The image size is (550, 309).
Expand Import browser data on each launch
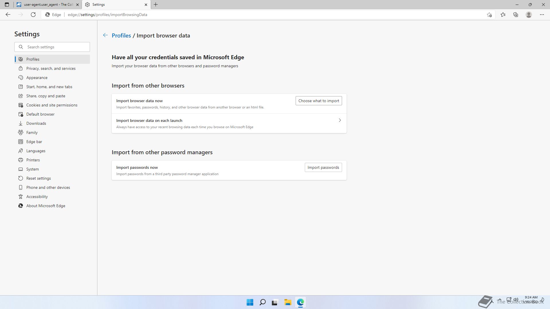229,123
